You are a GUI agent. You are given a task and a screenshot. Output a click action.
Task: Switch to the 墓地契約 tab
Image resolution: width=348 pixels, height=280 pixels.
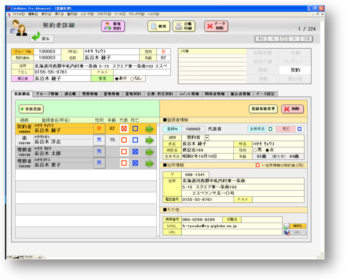(x=133, y=94)
